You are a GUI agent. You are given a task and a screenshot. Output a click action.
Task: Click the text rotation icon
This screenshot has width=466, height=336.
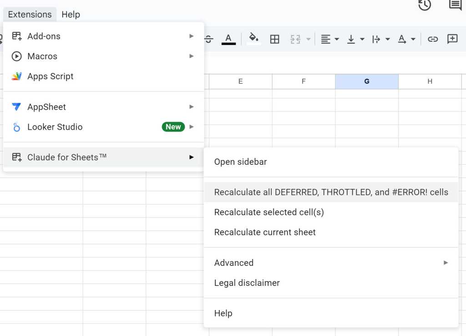click(402, 39)
